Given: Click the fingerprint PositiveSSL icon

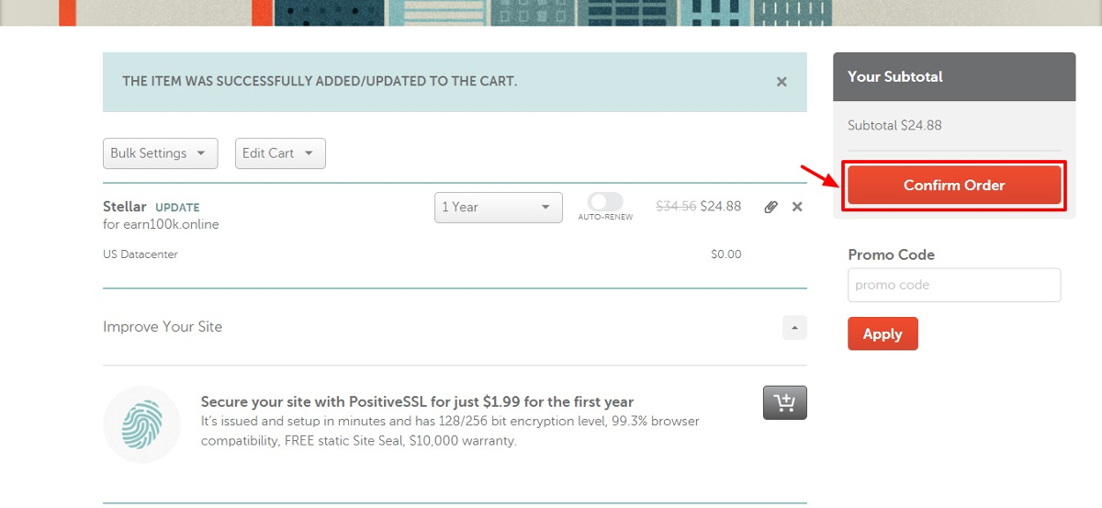Looking at the screenshot, I should (x=141, y=423).
